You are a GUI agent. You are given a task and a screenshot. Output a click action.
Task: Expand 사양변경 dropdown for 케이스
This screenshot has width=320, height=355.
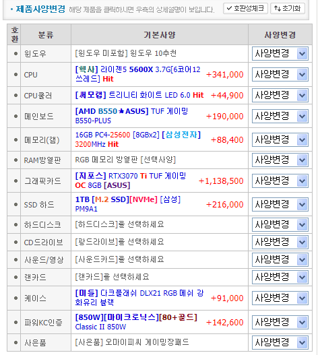(x=280, y=298)
